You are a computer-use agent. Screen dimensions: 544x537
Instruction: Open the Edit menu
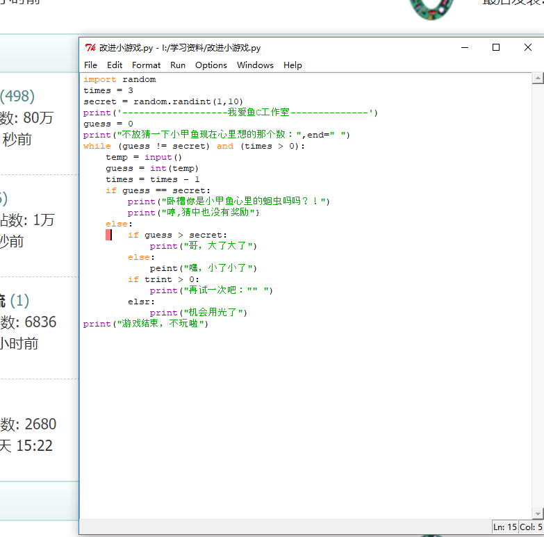click(115, 65)
